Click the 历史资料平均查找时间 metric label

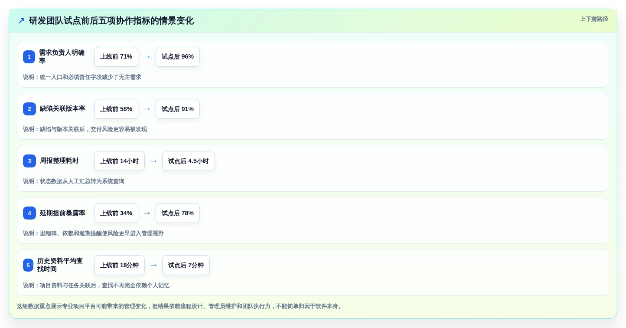(x=60, y=265)
